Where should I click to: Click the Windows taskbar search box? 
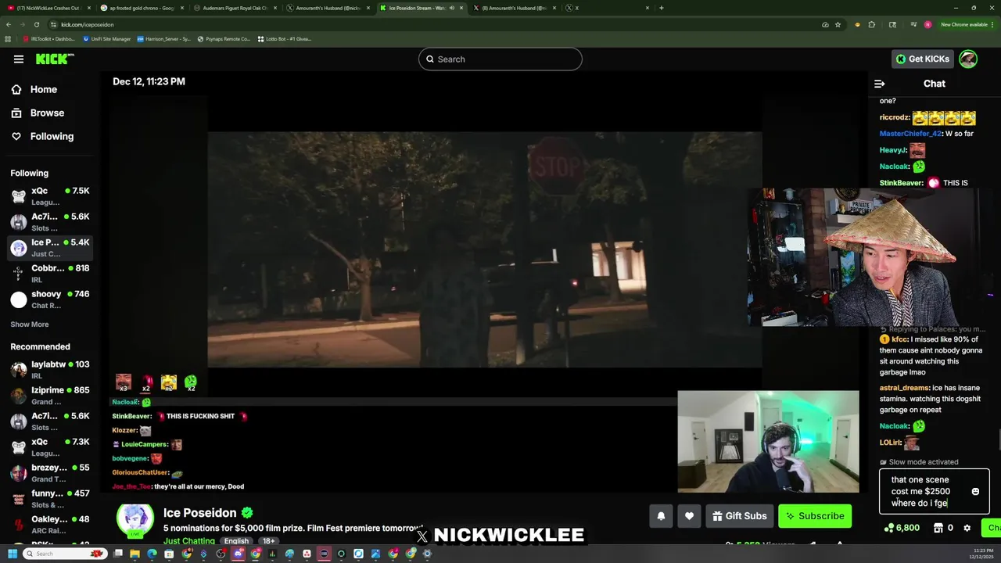pos(65,554)
